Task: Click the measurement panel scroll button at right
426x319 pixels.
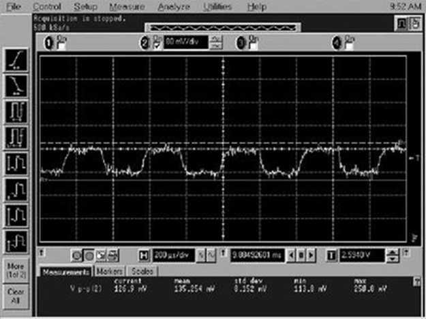Action: pos(416,282)
